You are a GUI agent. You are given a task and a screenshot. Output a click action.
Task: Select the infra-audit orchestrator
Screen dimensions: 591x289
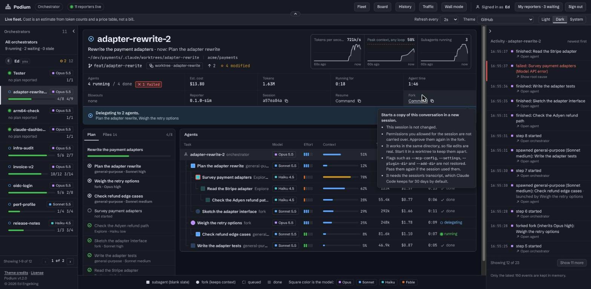(x=39, y=151)
